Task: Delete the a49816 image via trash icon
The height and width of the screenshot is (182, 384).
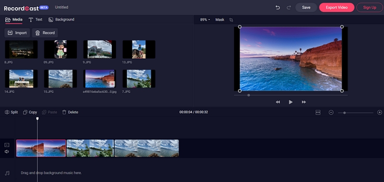Action: [x=112, y=73]
